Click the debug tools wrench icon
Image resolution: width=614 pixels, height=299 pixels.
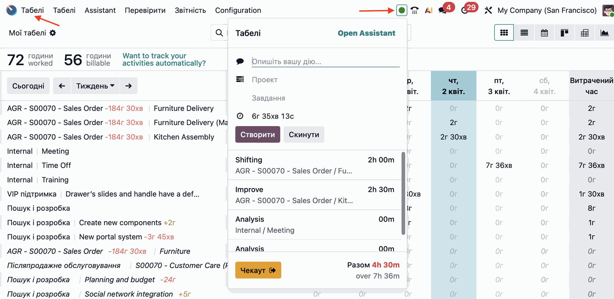[x=488, y=10]
